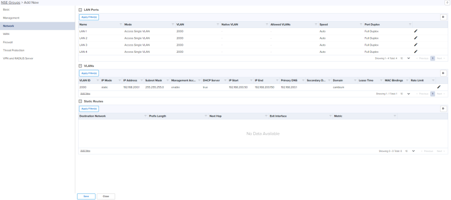Image resolution: width=451 pixels, height=200 pixels.
Task: Follow the NSE Groups breadcrumb link
Action: (x=10, y=2)
